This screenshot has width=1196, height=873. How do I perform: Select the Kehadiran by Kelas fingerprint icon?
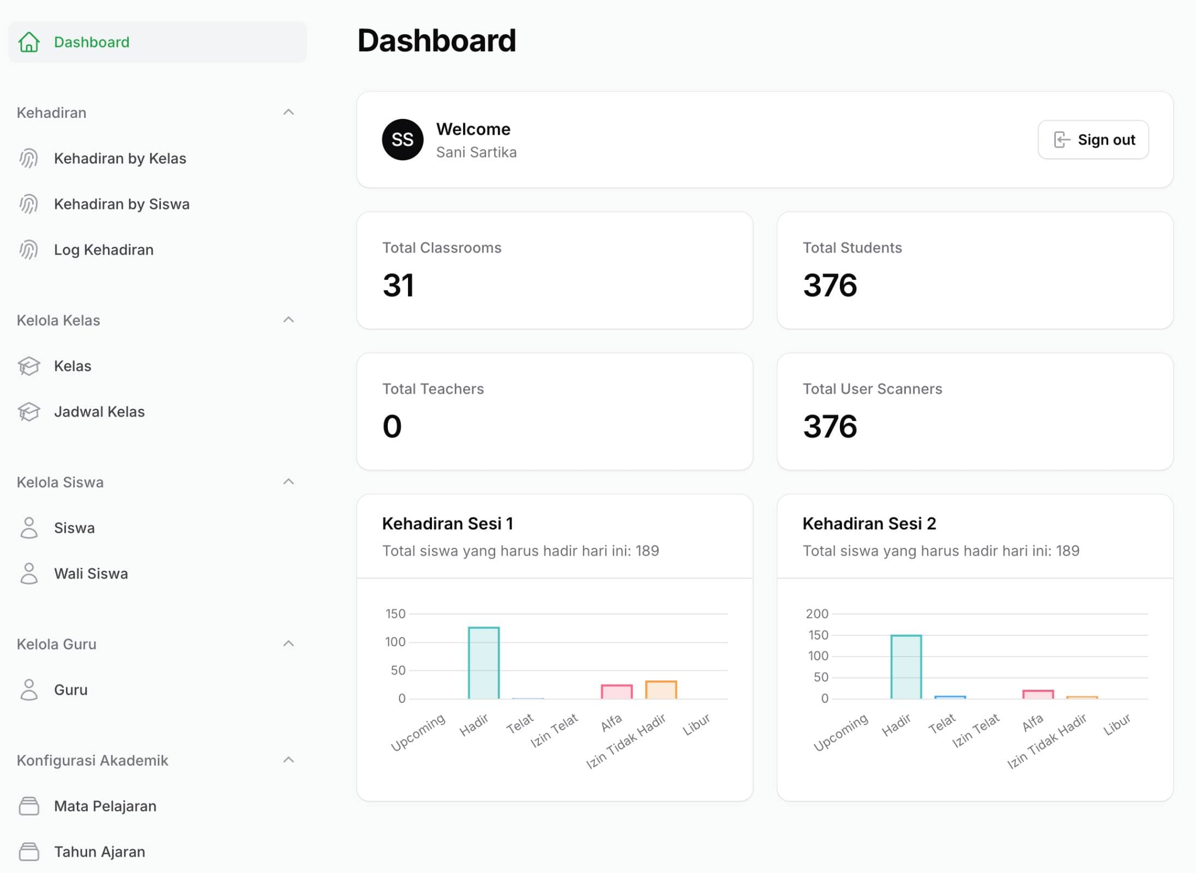(28, 158)
